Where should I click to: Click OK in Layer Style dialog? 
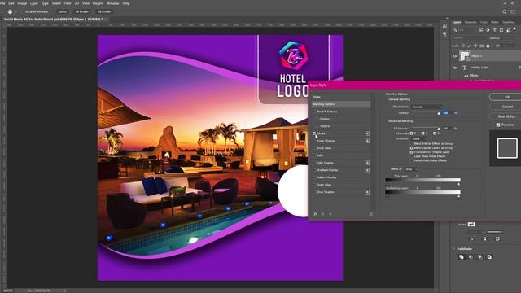pyautogui.click(x=507, y=97)
